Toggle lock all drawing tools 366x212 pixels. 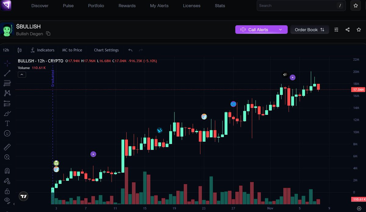[7, 191]
